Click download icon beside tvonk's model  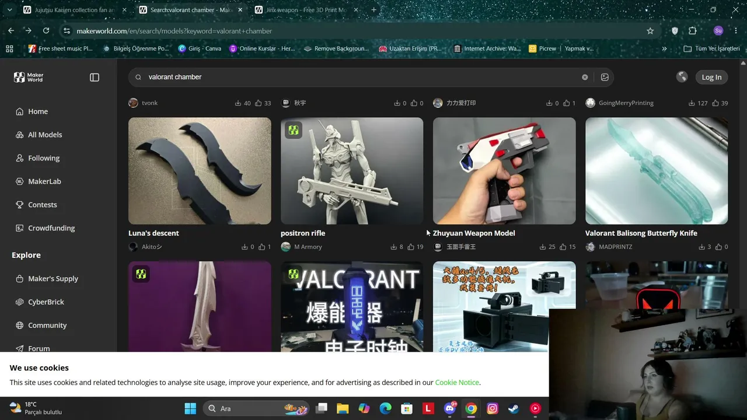238,103
